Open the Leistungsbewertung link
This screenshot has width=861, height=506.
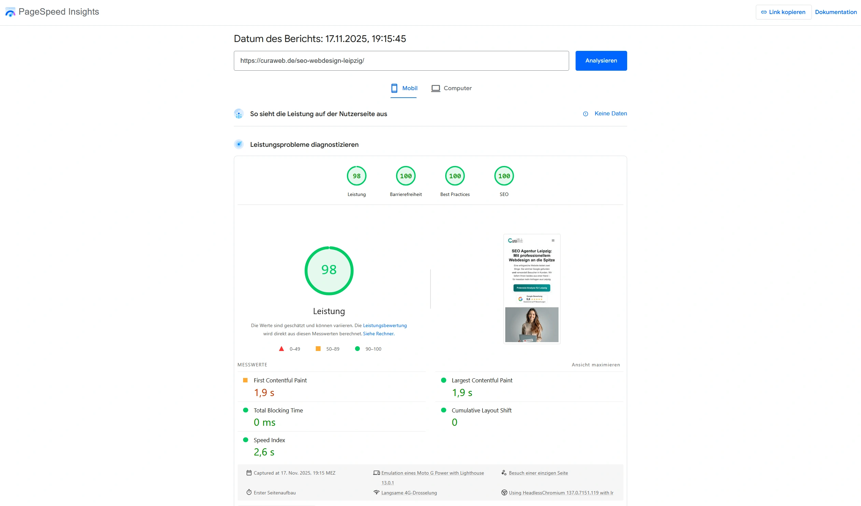[x=385, y=325]
